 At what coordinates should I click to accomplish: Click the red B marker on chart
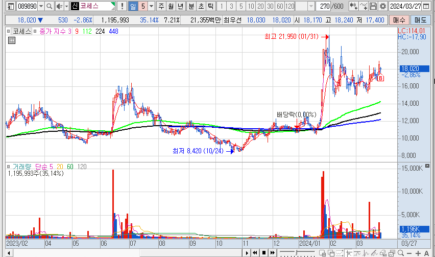pyautogui.click(x=381, y=78)
